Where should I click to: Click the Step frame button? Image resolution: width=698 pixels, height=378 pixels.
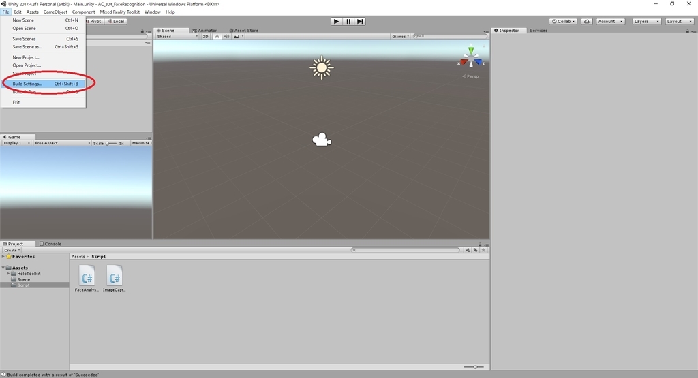(x=360, y=21)
